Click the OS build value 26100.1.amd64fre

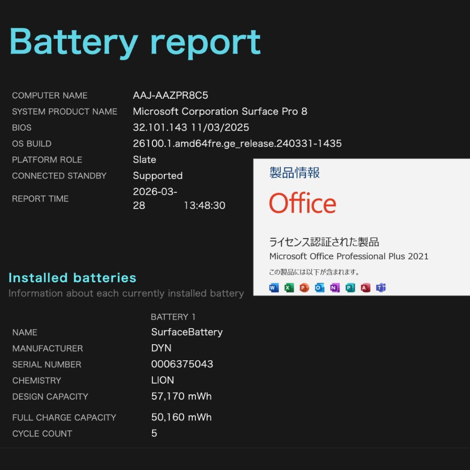point(237,144)
